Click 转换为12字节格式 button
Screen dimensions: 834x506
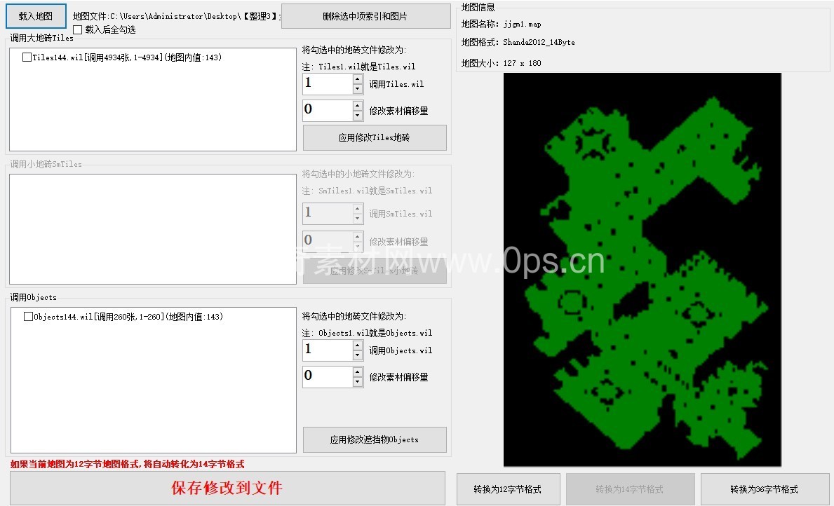point(507,489)
